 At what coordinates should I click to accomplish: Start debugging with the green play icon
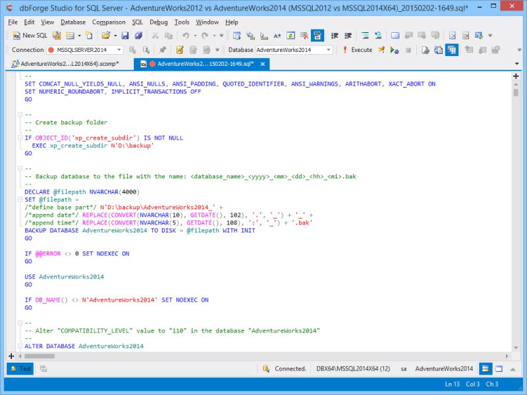395,50
